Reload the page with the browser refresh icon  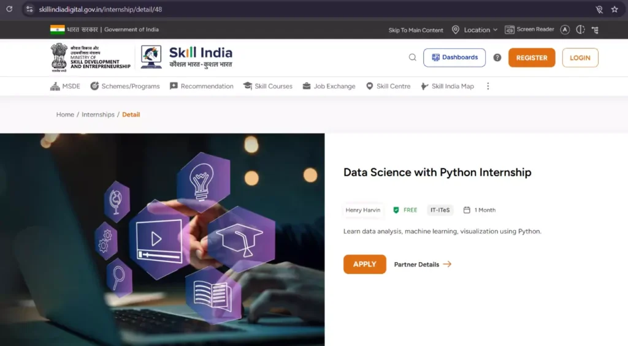pos(9,9)
